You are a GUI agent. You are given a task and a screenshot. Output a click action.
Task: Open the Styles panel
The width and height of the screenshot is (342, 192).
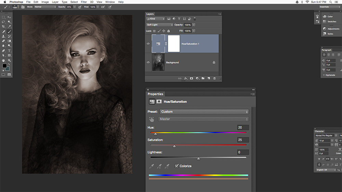coord(328,34)
